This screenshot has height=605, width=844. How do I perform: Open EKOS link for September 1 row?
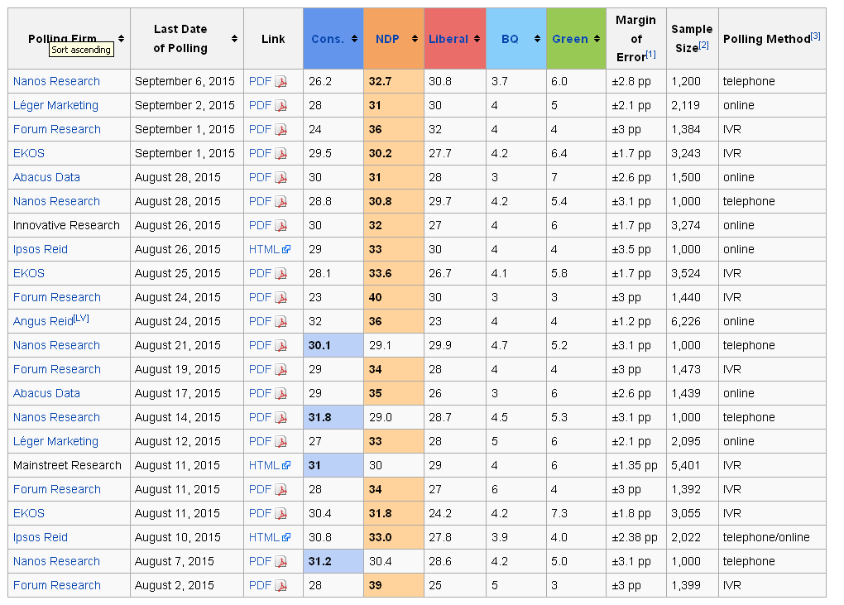(x=28, y=153)
